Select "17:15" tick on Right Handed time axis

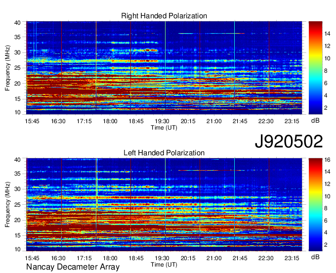tap(84, 121)
